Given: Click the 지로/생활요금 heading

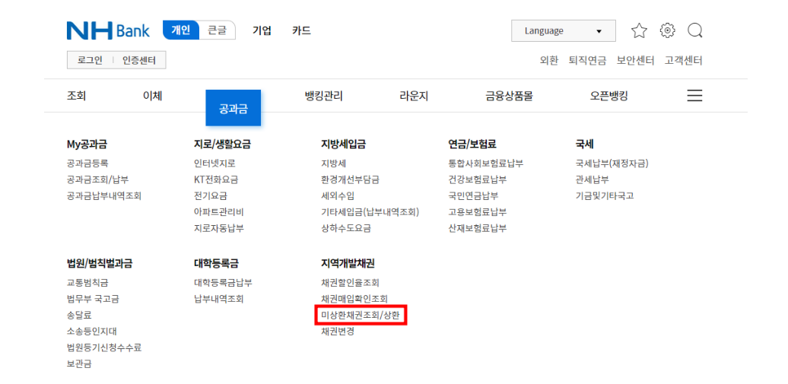Looking at the screenshot, I should pos(222,144).
